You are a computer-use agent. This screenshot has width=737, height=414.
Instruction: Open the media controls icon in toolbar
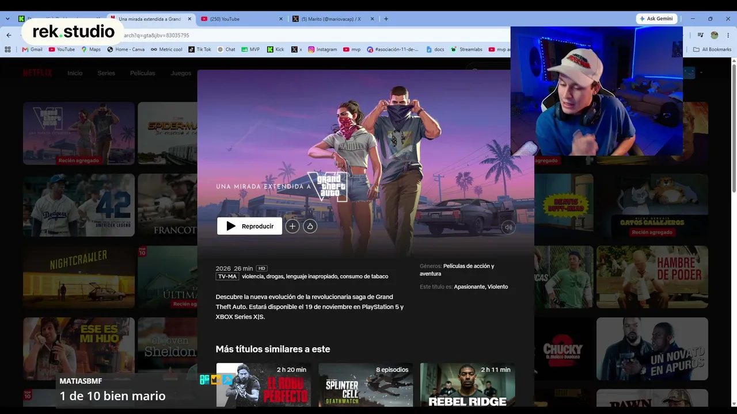tap(701, 35)
